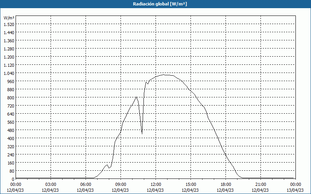Select the 1.040 y-axis value
The height and width of the screenshot is (194, 311).
[9, 73]
